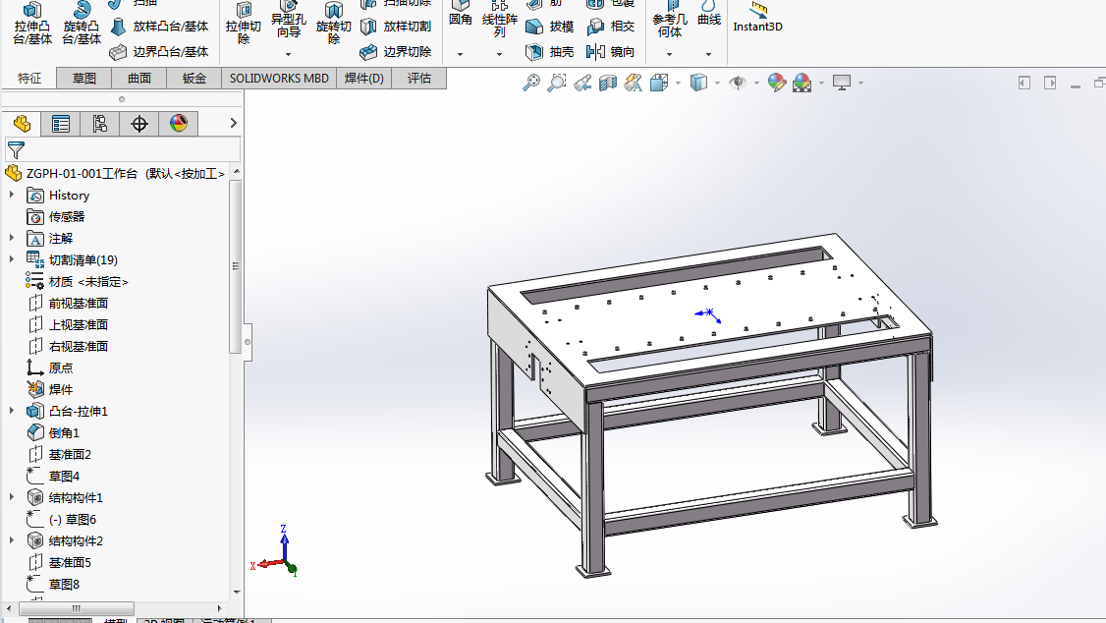The width and height of the screenshot is (1106, 623).
Task: Click the Lofted Boss/Base (放样凸台/基体) tool
Action: [160, 27]
